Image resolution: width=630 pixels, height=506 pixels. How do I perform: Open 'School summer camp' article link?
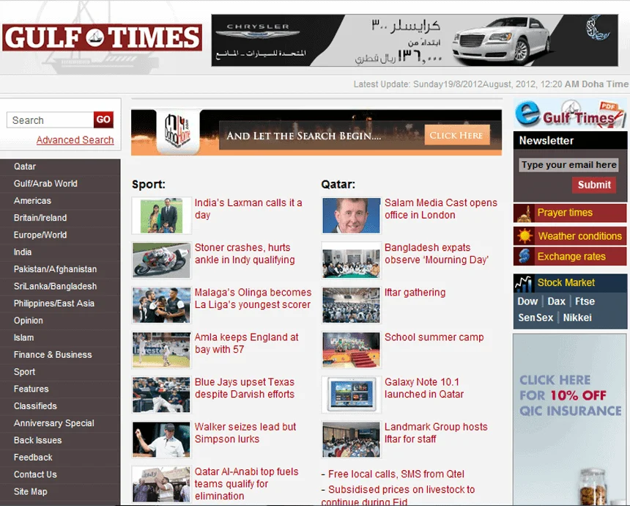click(x=434, y=337)
